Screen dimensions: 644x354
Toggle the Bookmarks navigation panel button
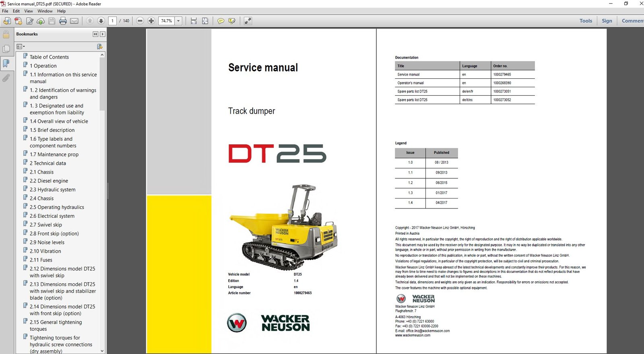tap(6, 63)
